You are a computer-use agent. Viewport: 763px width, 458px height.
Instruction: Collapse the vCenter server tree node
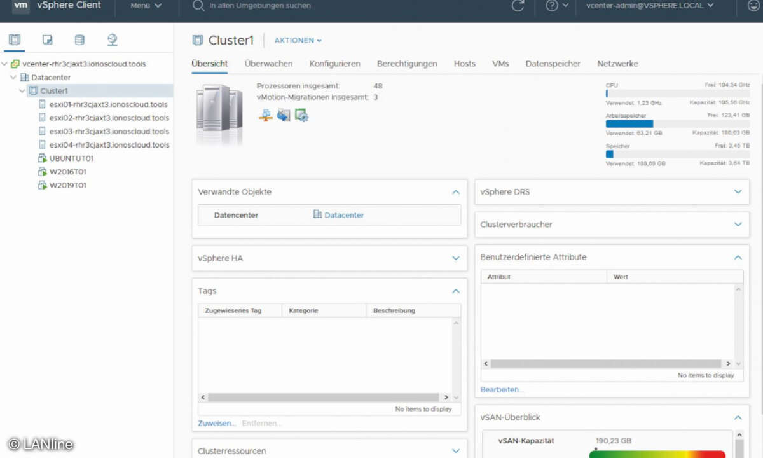[x=5, y=64]
